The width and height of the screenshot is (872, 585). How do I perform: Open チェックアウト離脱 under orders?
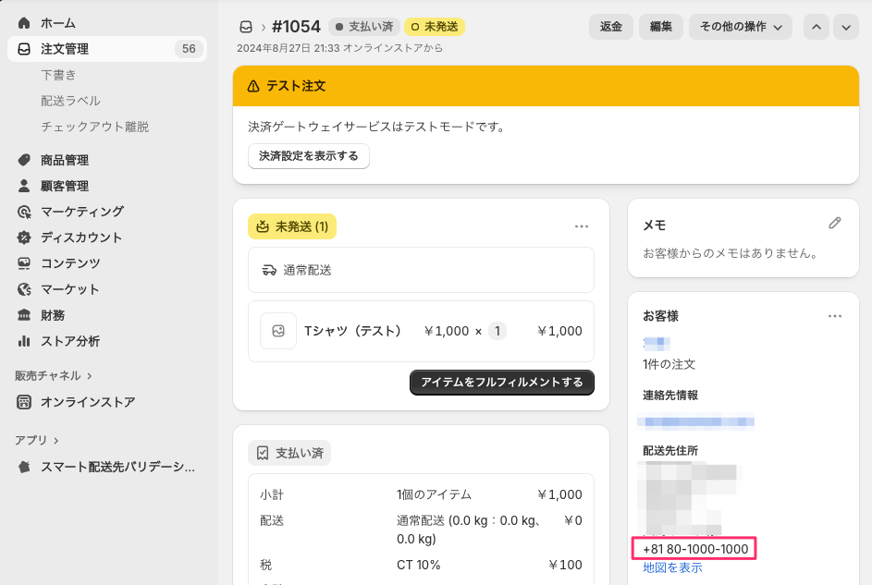[94, 127]
